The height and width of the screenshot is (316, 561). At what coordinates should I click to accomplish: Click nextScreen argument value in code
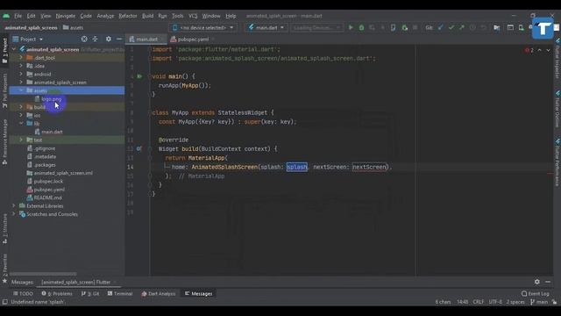click(x=370, y=167)
